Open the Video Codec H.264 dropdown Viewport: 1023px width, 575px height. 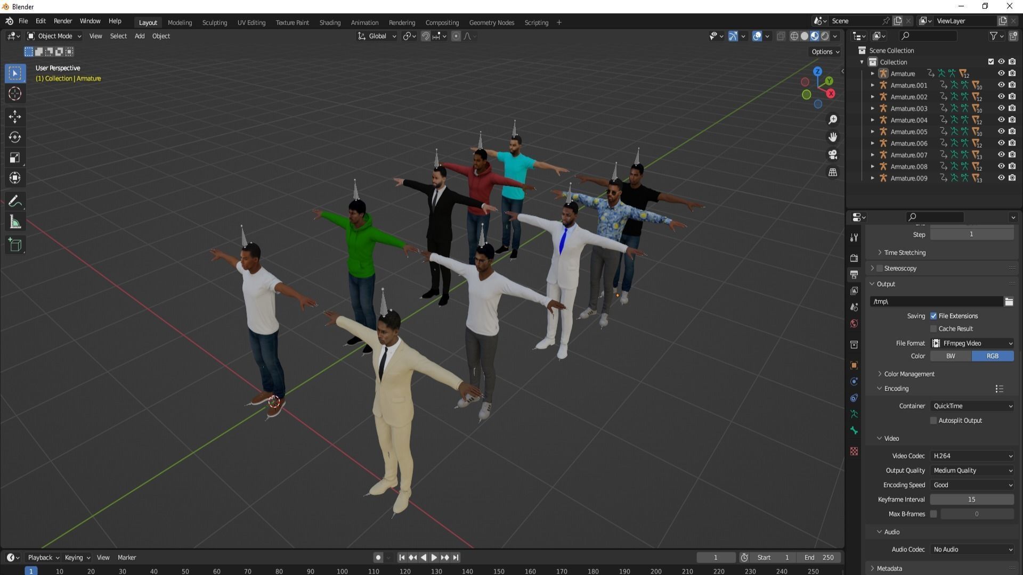[x=972, y=456]
